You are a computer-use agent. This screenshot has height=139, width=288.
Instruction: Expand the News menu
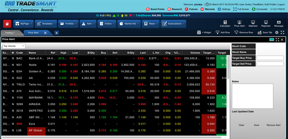(151, 24)
